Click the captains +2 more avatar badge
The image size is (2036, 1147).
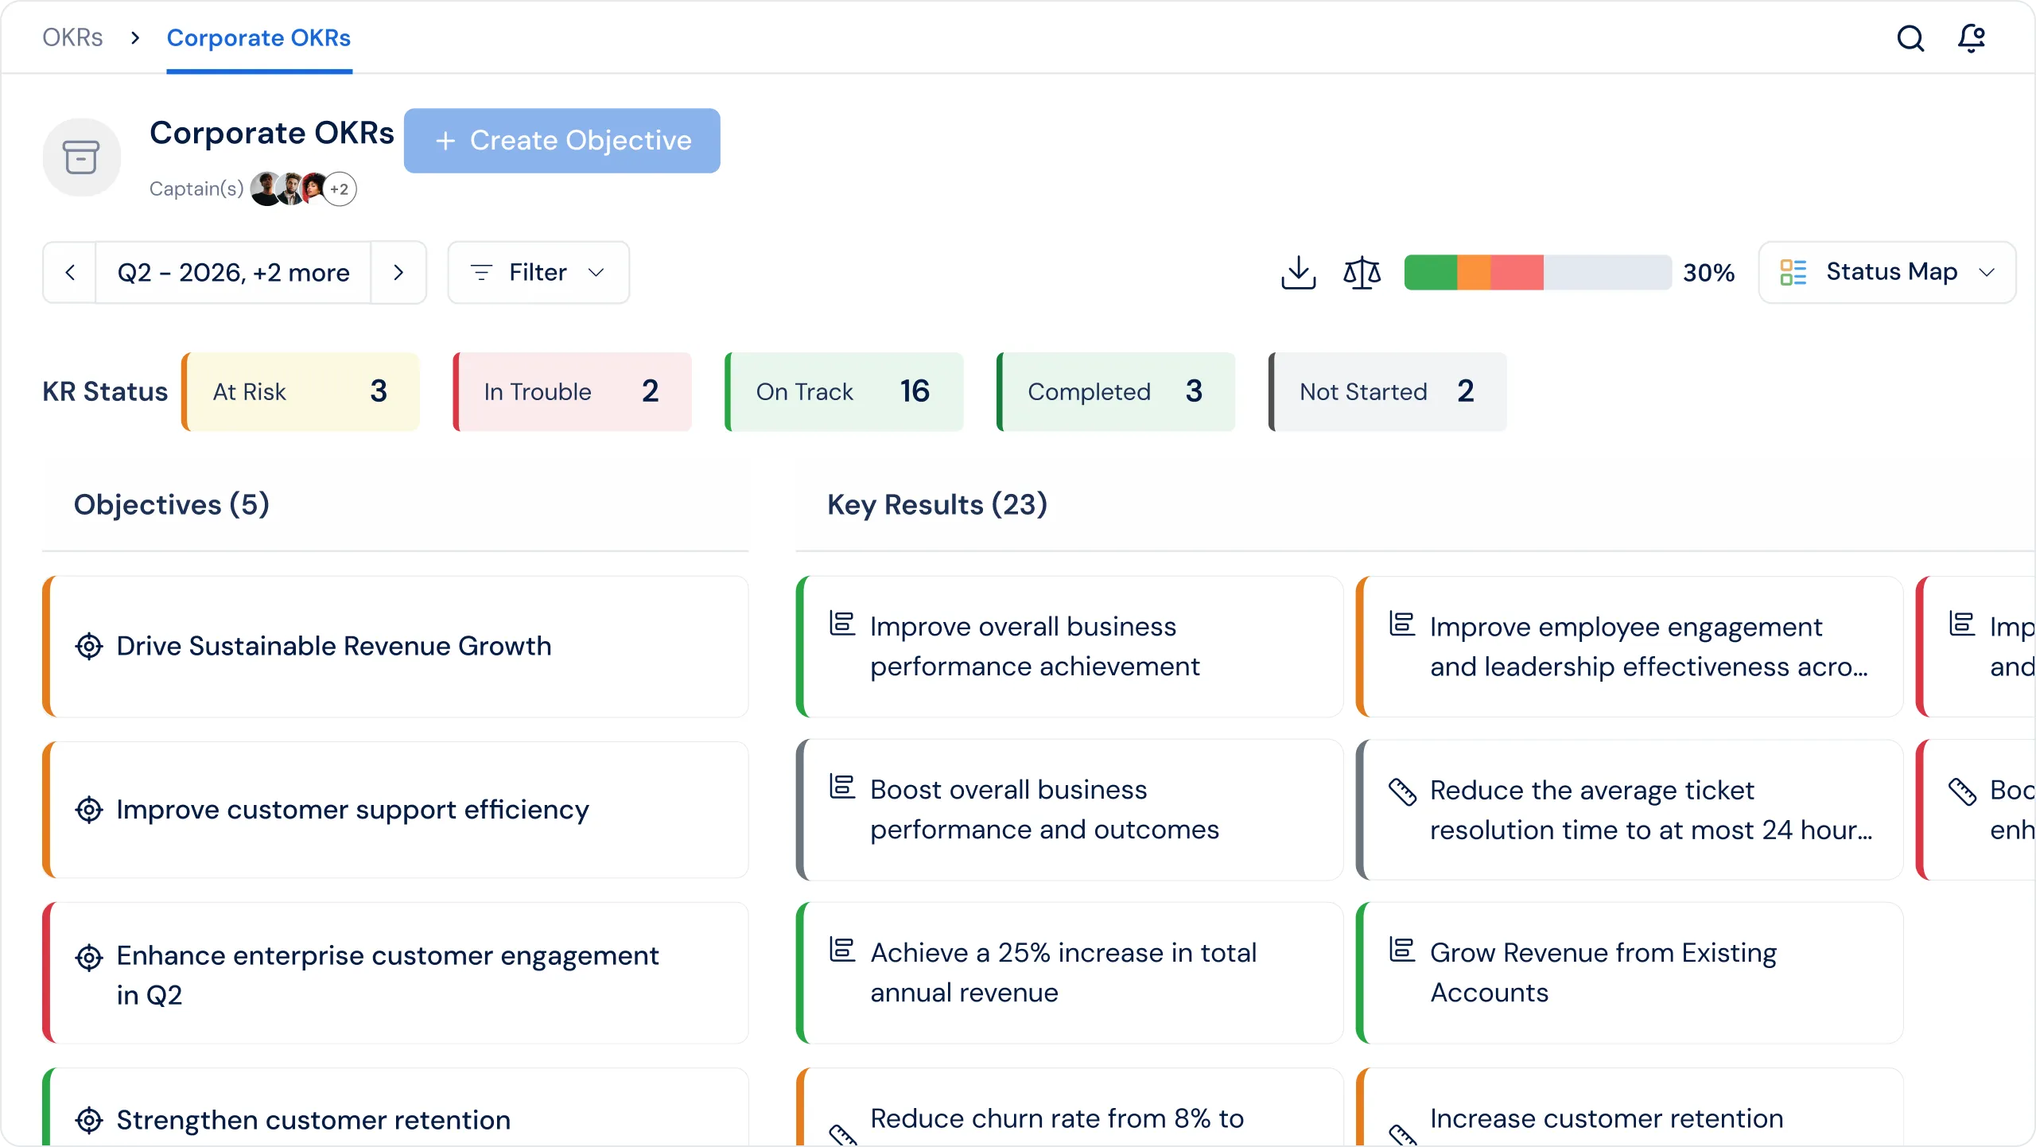coord(340,189)
